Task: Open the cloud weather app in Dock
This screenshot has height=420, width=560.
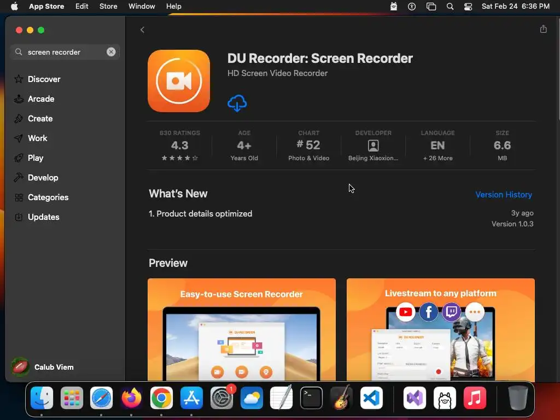Action: (x=252, y=398)
